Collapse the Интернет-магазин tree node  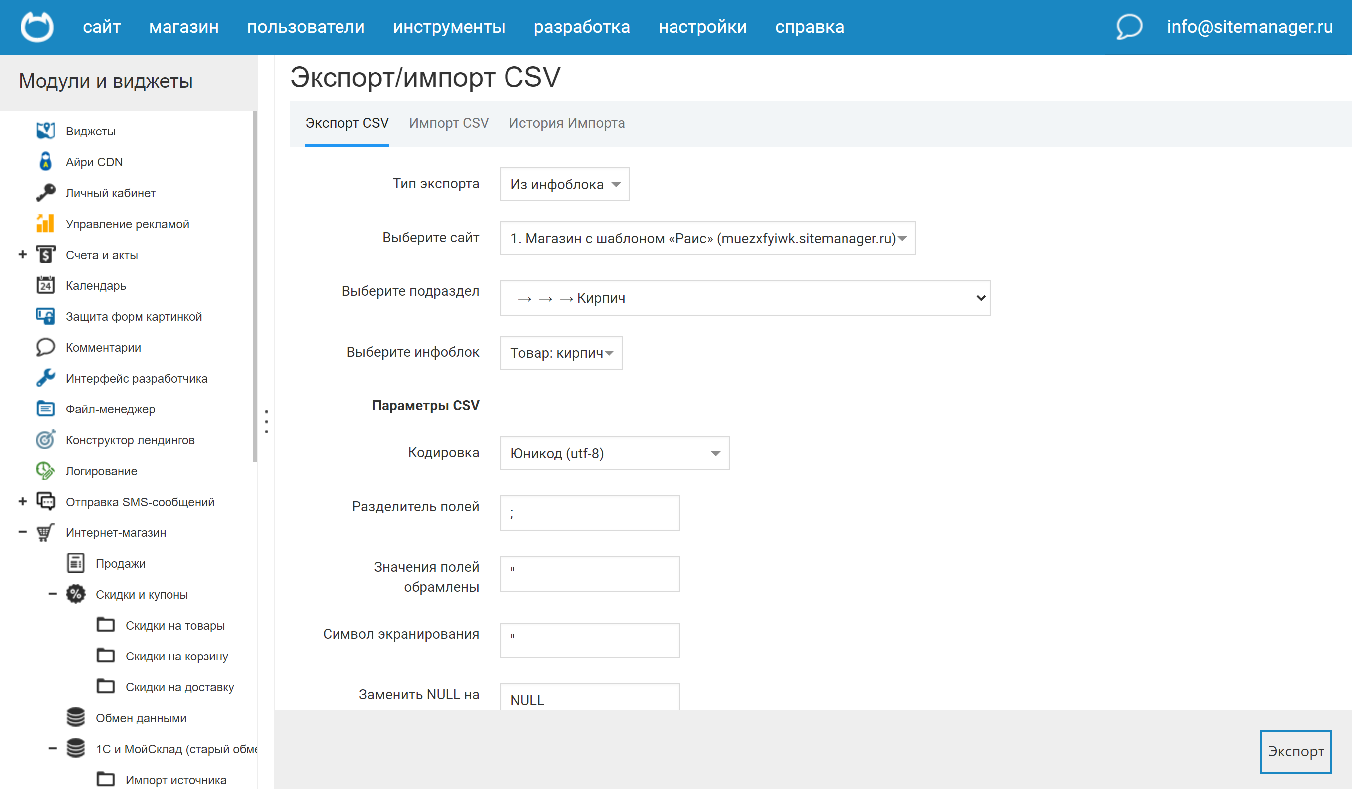(x=22, y=532)
